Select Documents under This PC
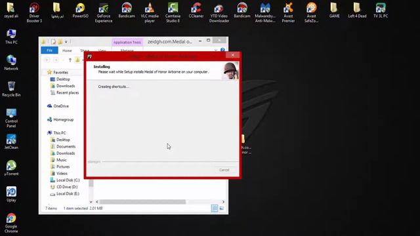The width and height of the screenshot is (420, 236). click(x=63, y=146)
